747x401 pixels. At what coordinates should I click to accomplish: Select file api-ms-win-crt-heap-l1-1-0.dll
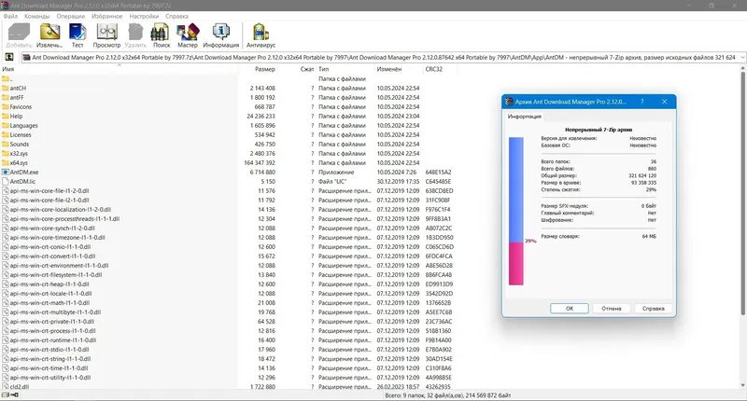(49, 284)
